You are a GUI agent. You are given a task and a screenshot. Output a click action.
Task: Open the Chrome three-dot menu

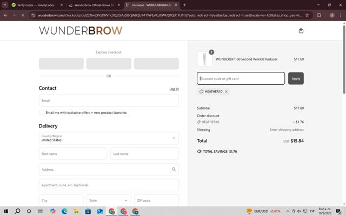(x=341, y=15)
